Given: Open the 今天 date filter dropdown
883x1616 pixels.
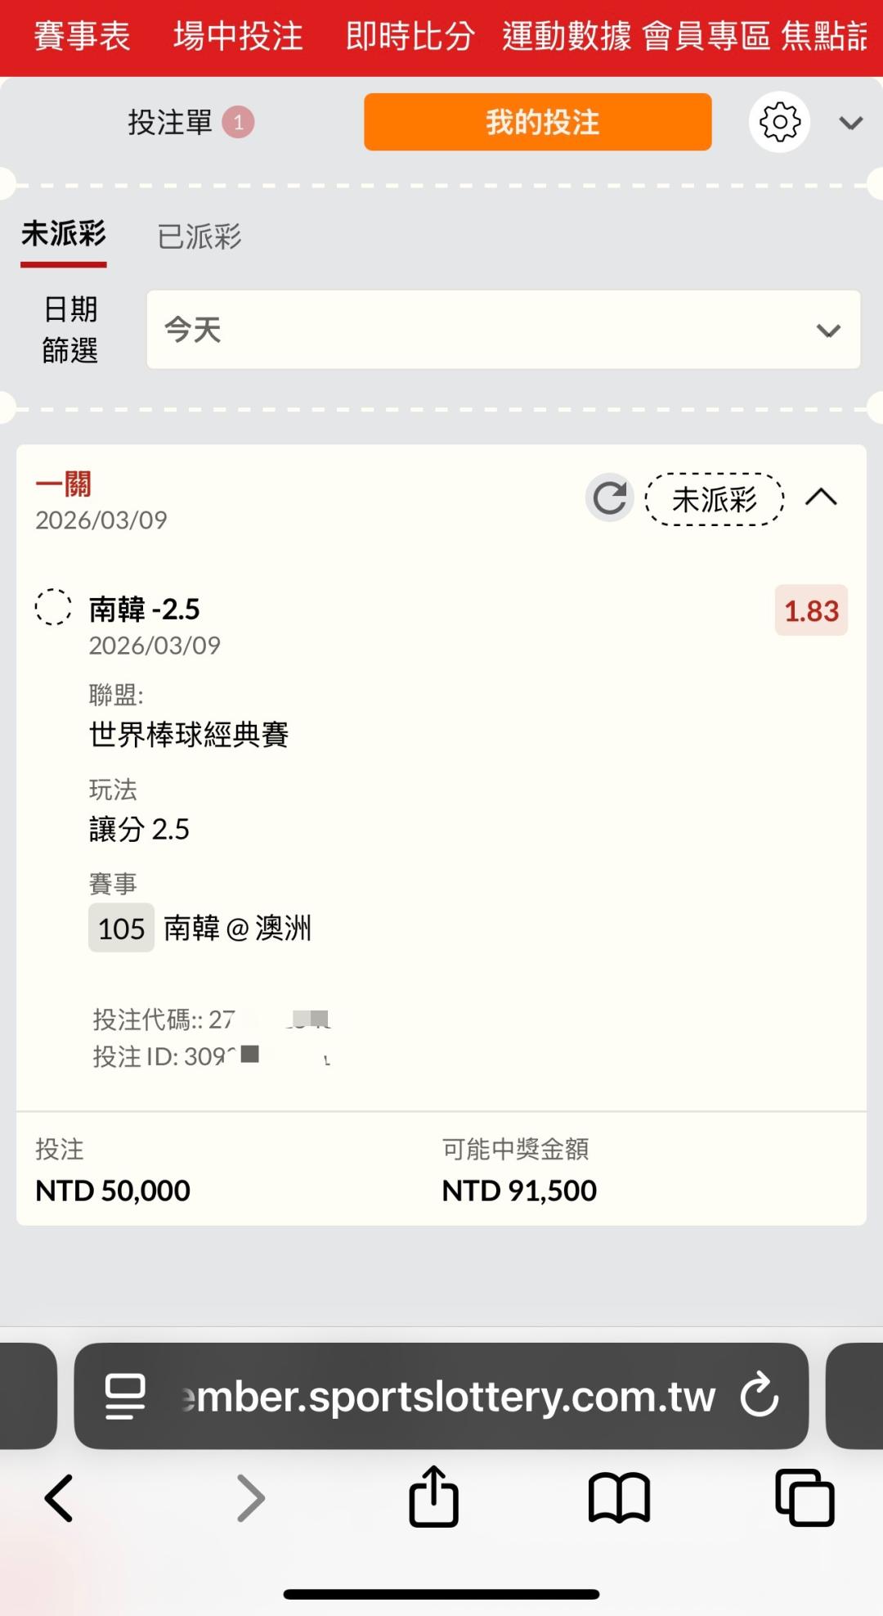Looking at the screenshot, I should coord(503,330).
